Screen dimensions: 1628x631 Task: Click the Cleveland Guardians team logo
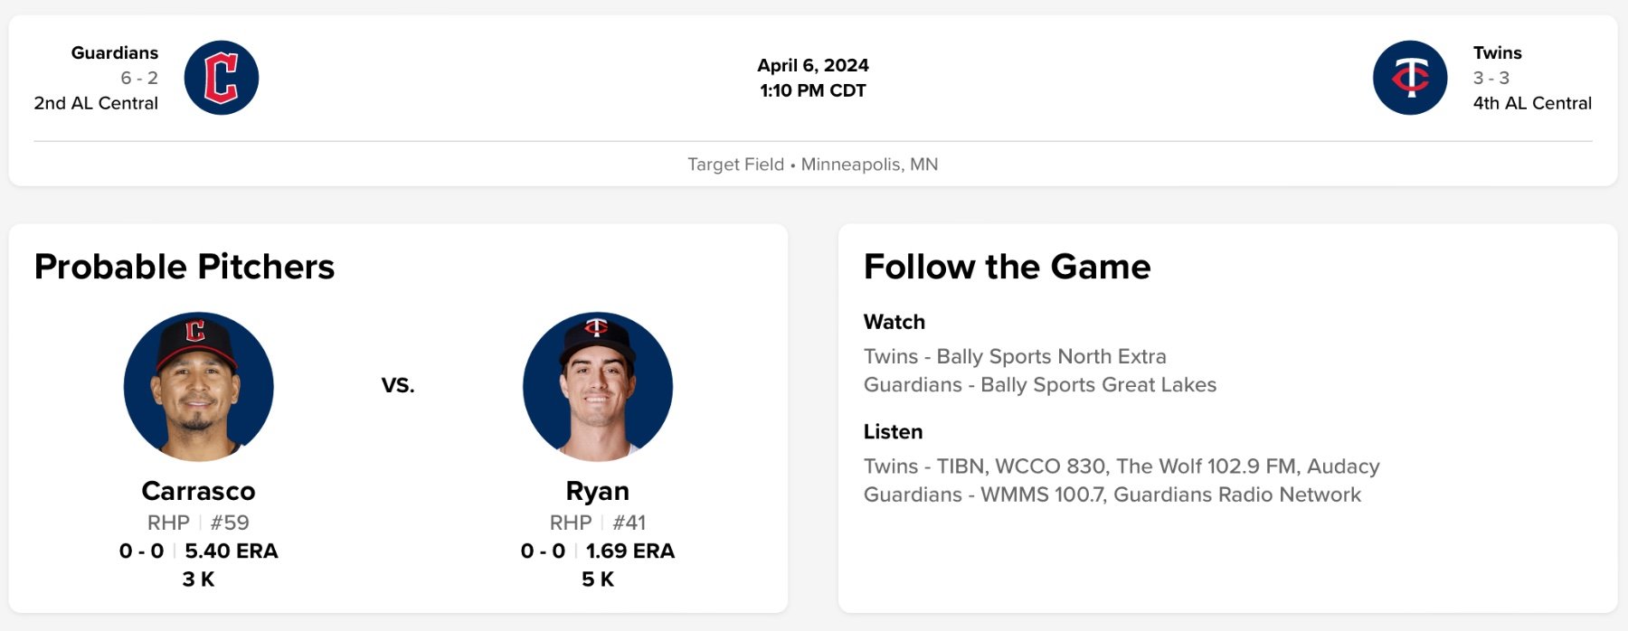pos(222,78)
